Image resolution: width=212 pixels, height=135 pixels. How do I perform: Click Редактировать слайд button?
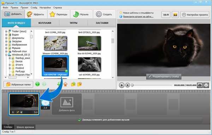pos(164,77)
